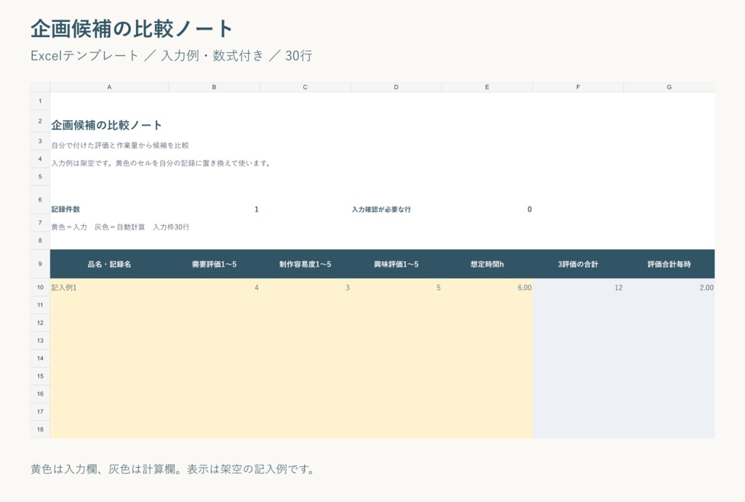Click the select-all corner of the sheet

(x=40, y=87)
